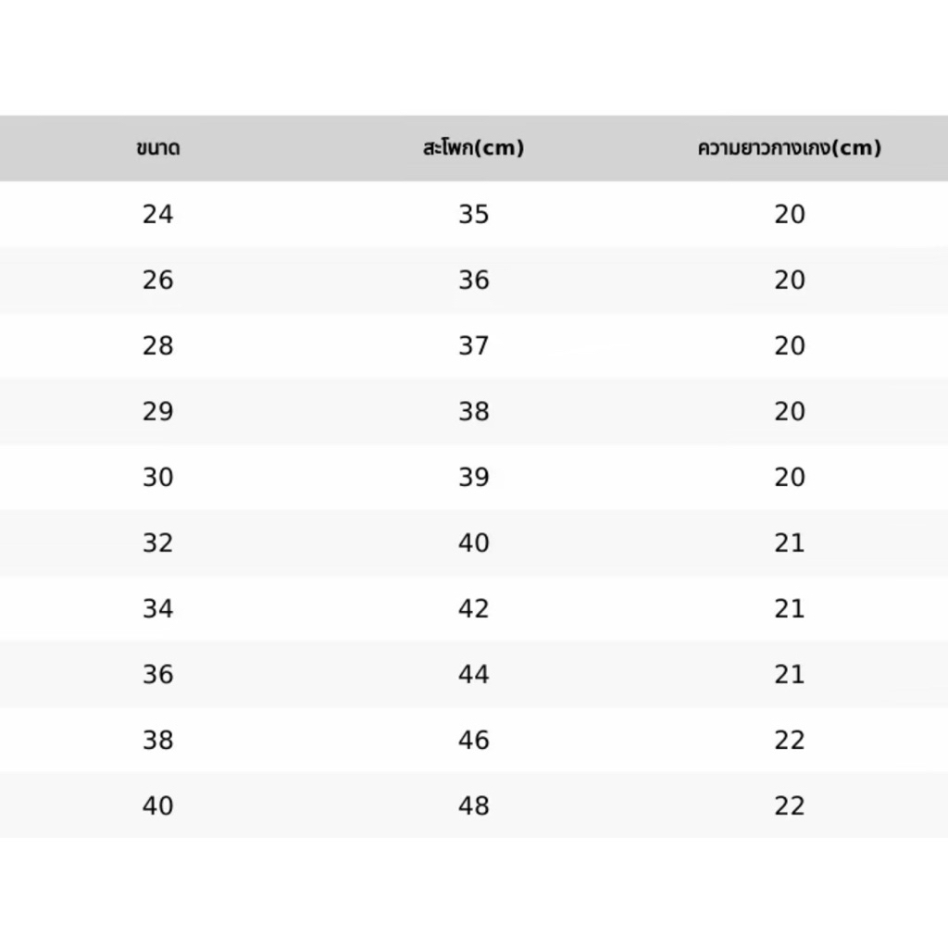
Task: Select size 24 in the ขนาด column
Action: 157,215
